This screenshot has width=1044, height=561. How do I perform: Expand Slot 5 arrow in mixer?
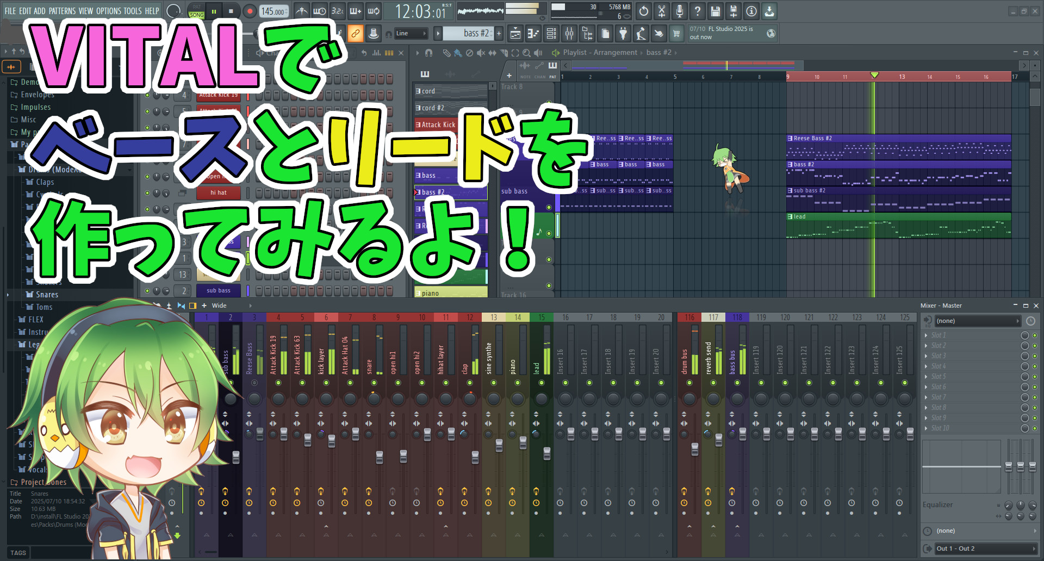pos(926,377)
